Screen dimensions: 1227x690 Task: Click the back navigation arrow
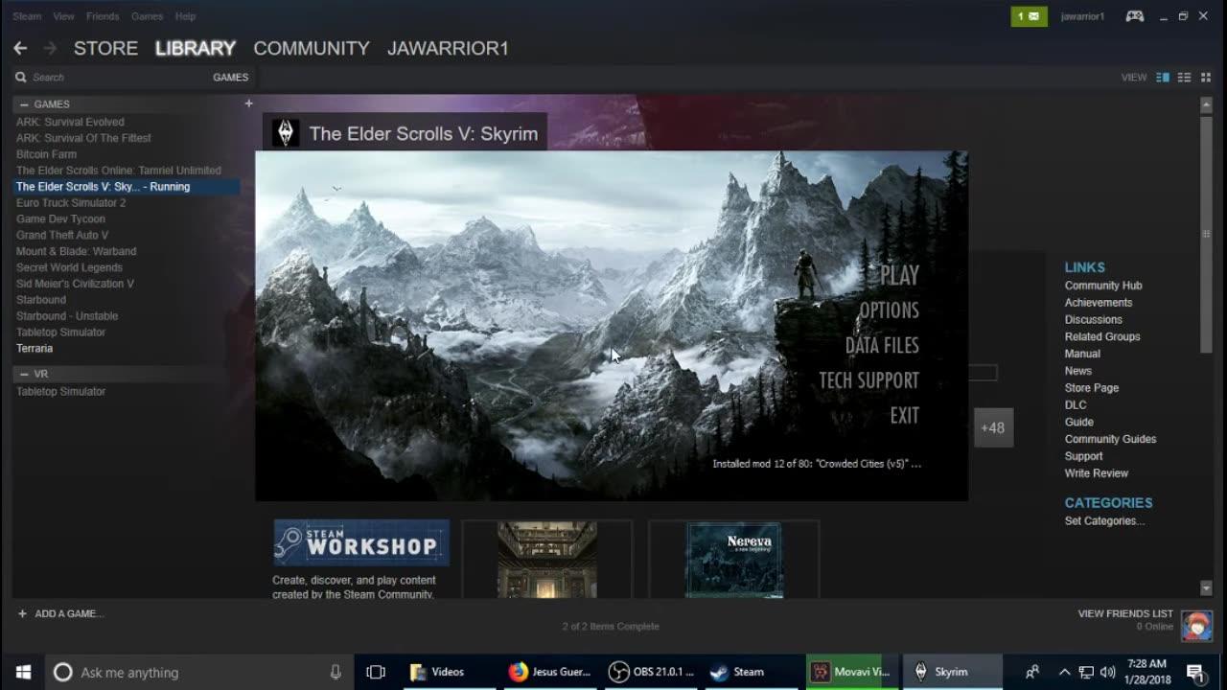pos(20,48)
